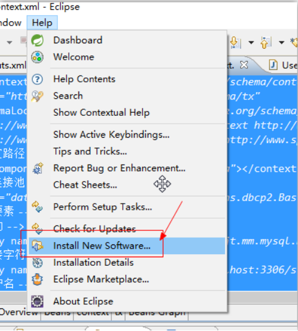
Task: Click the Report Bug icon
Action: [x=38, y=168]
